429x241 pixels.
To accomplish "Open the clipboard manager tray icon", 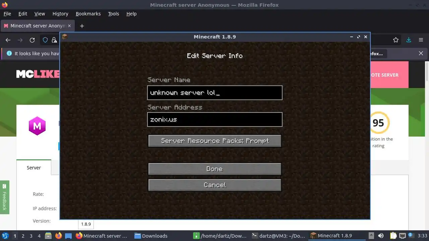I will tap(393, 236).
